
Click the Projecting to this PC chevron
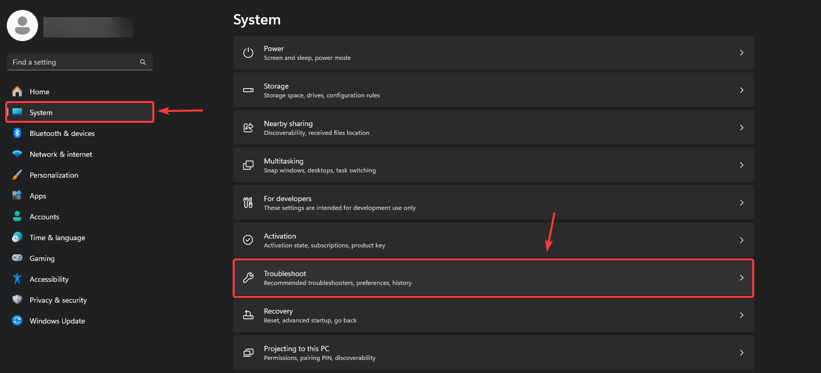pyautogui.click(x=741, y=353)
